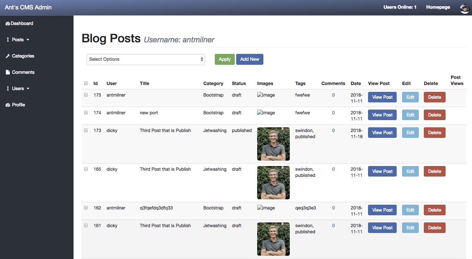This screenshot has width=472, height=259.
Task: Toggle the select-all checkbox in table header
Action: [86, 83]
